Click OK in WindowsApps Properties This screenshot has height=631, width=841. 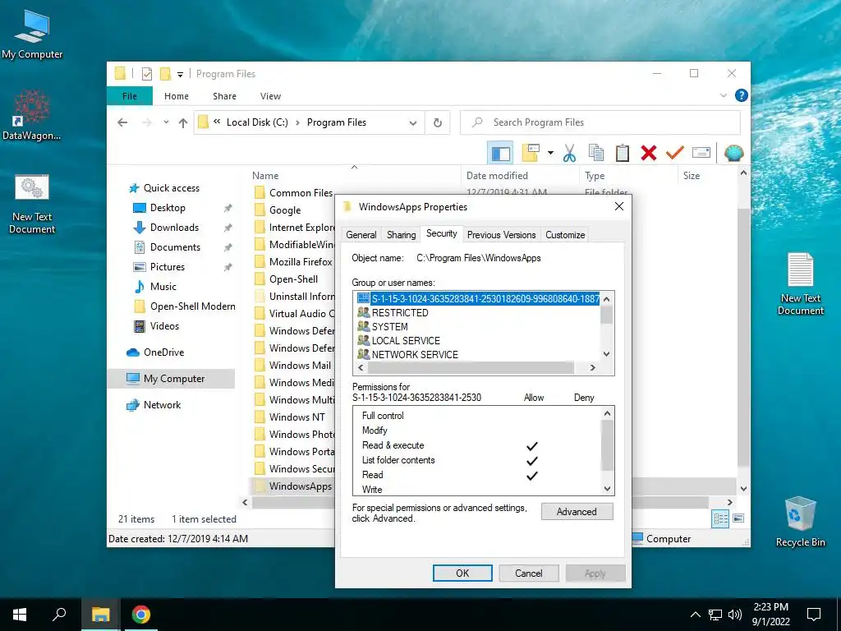click(462, 573)
